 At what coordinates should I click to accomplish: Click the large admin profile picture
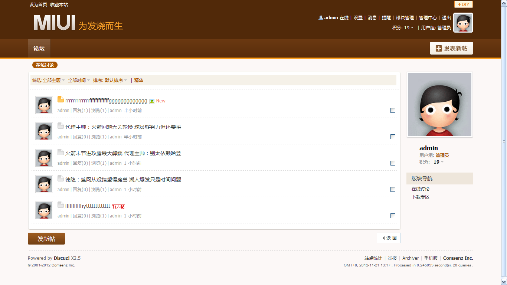click(x=440, y=105)
